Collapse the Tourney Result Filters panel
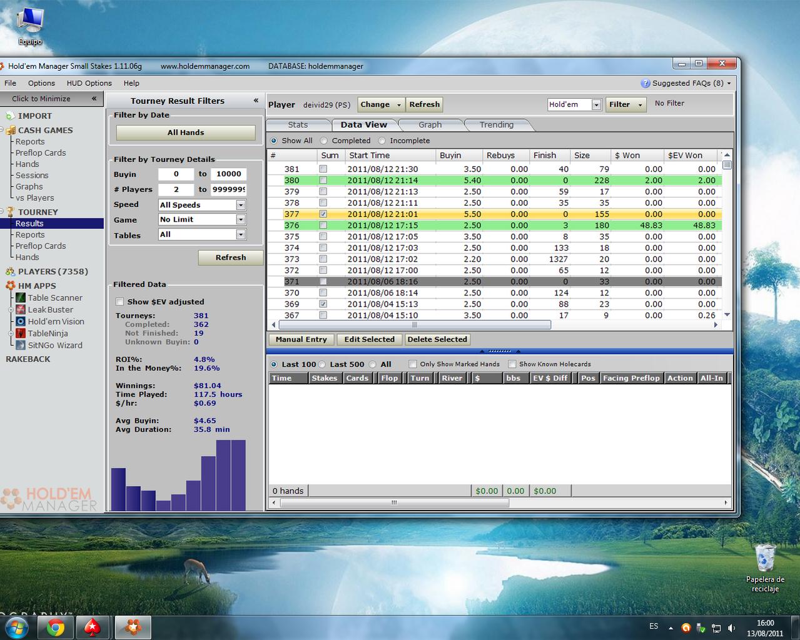This screenshot has height=640, width=800. 256,100
